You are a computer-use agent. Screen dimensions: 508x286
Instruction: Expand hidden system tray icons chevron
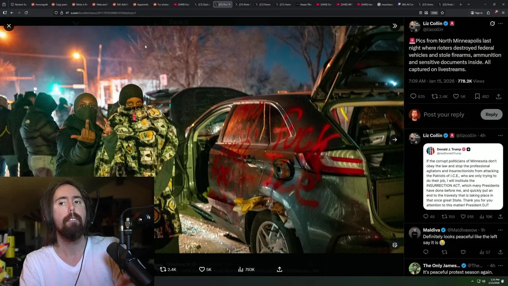pyautogui.click(x=472, y=281)
